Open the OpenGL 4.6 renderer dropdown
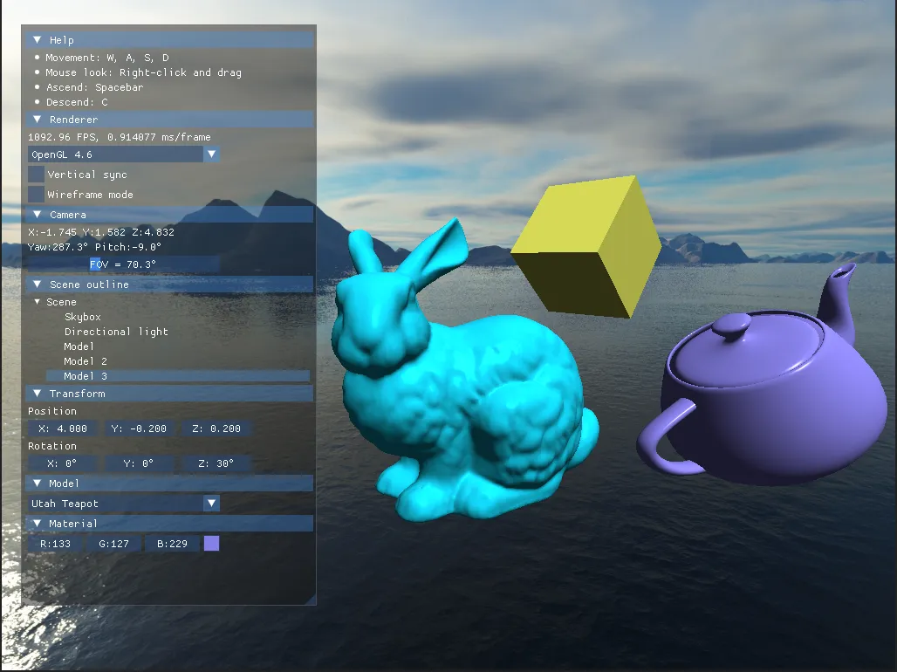Viewport: 897px width, 672px height. 113,154
